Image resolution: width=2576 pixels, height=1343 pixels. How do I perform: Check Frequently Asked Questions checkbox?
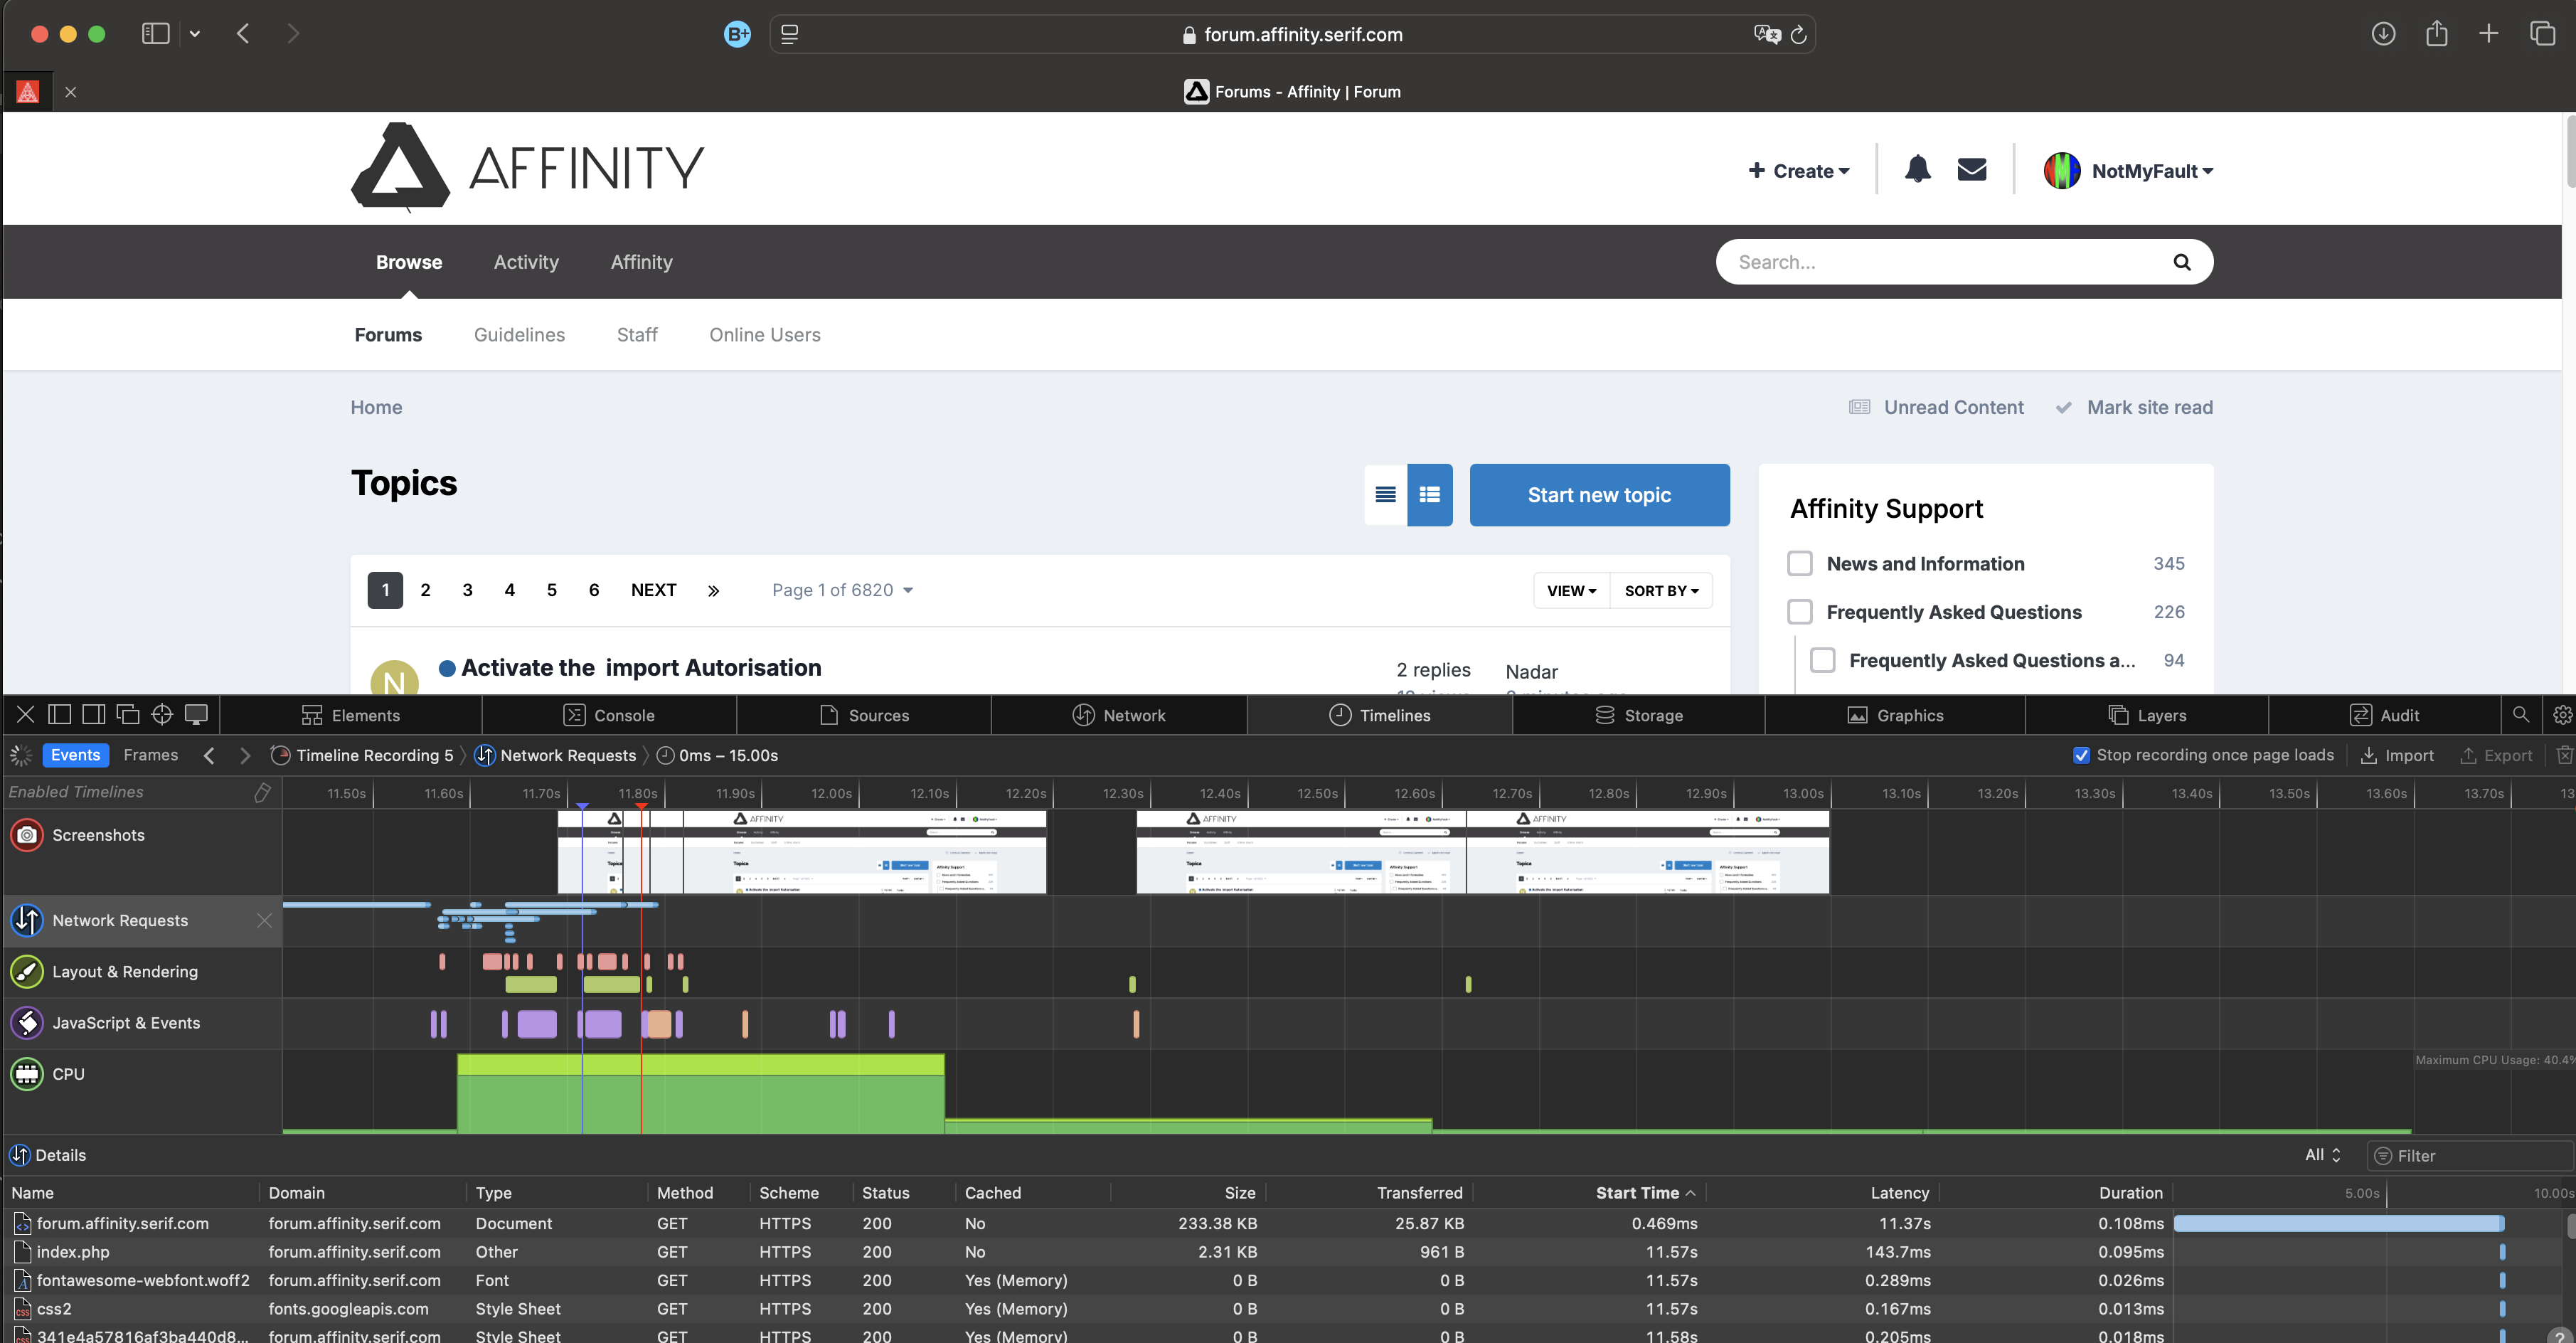pos(1799,611)
